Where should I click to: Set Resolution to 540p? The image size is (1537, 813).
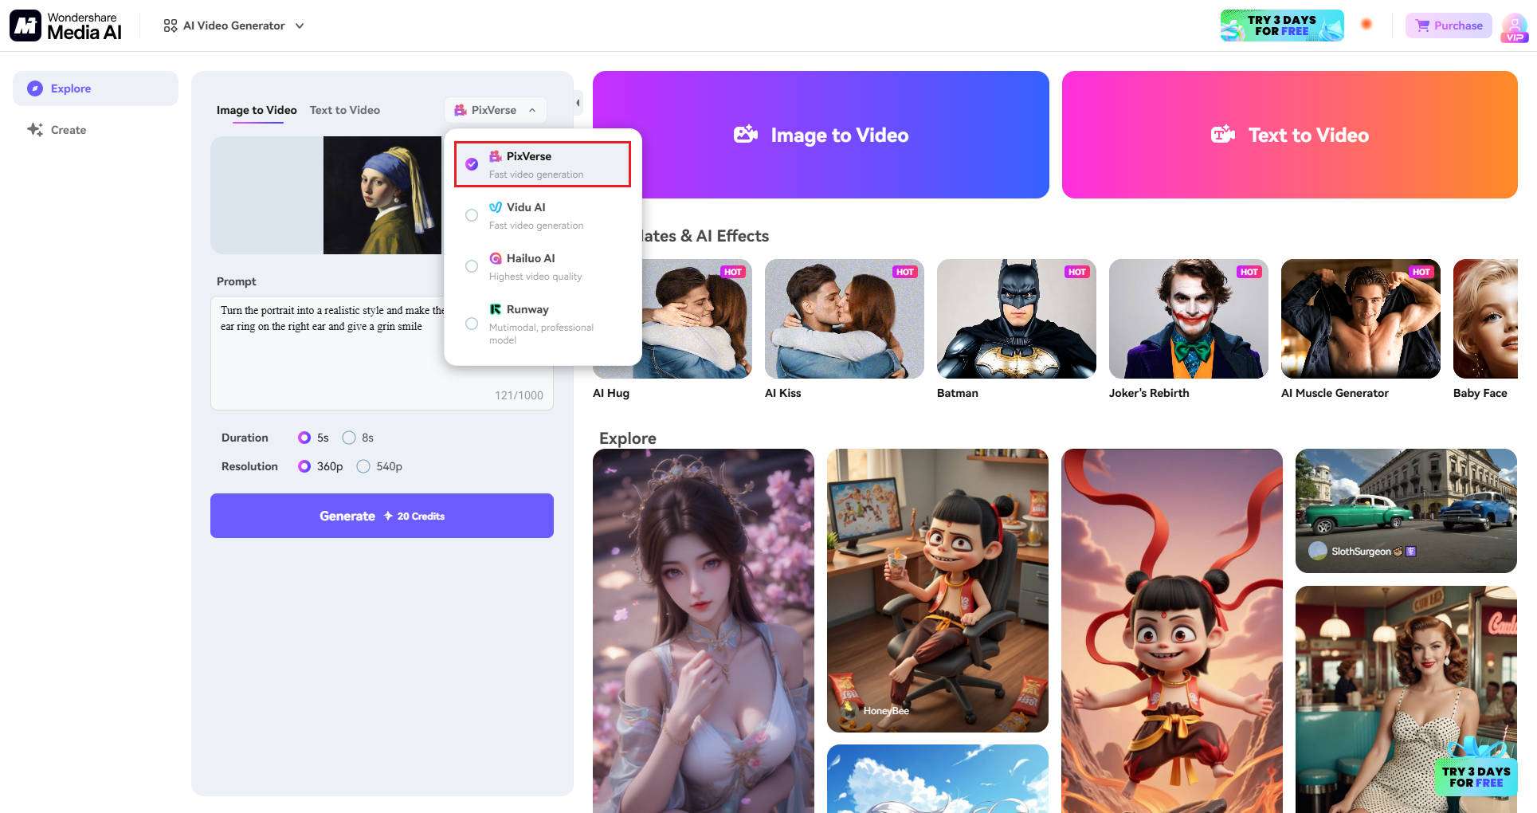(x=363, y=466)
